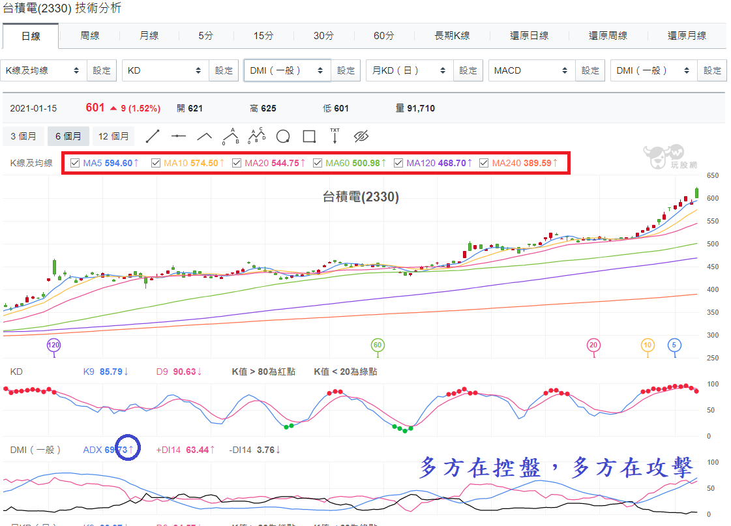The image size is (731, 526).
Task: Disable the MA240 moving average checkbox
Action: tap(484, 163)
